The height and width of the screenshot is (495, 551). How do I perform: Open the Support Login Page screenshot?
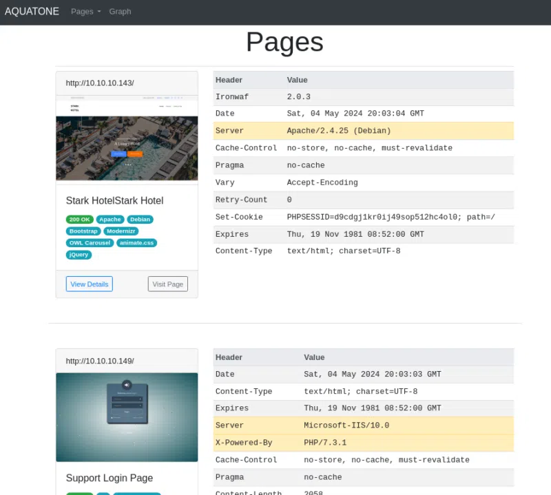coord(127,417)
